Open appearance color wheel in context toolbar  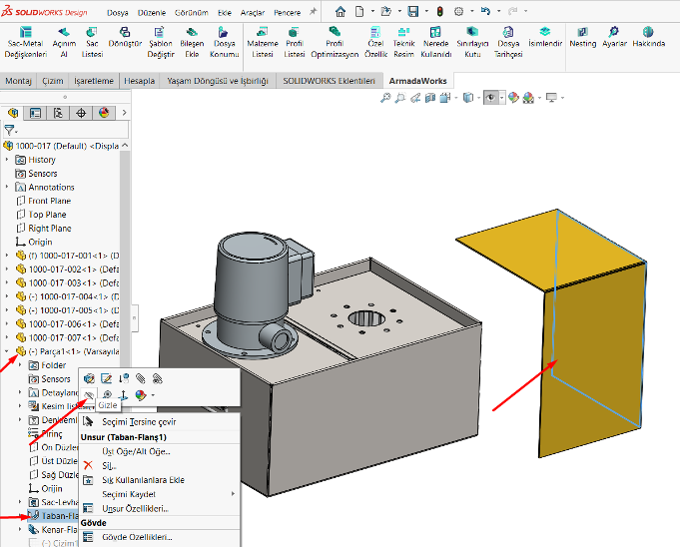(x=141, y=395)
